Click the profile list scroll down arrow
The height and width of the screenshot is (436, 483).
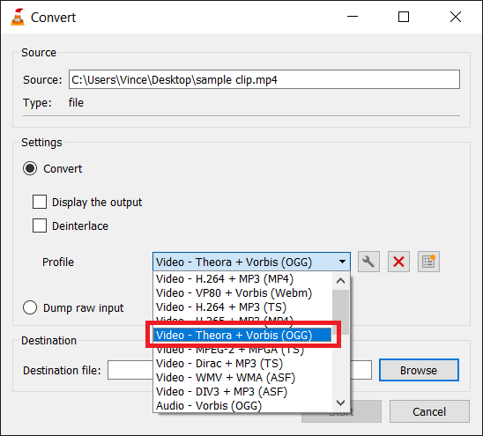341,403
